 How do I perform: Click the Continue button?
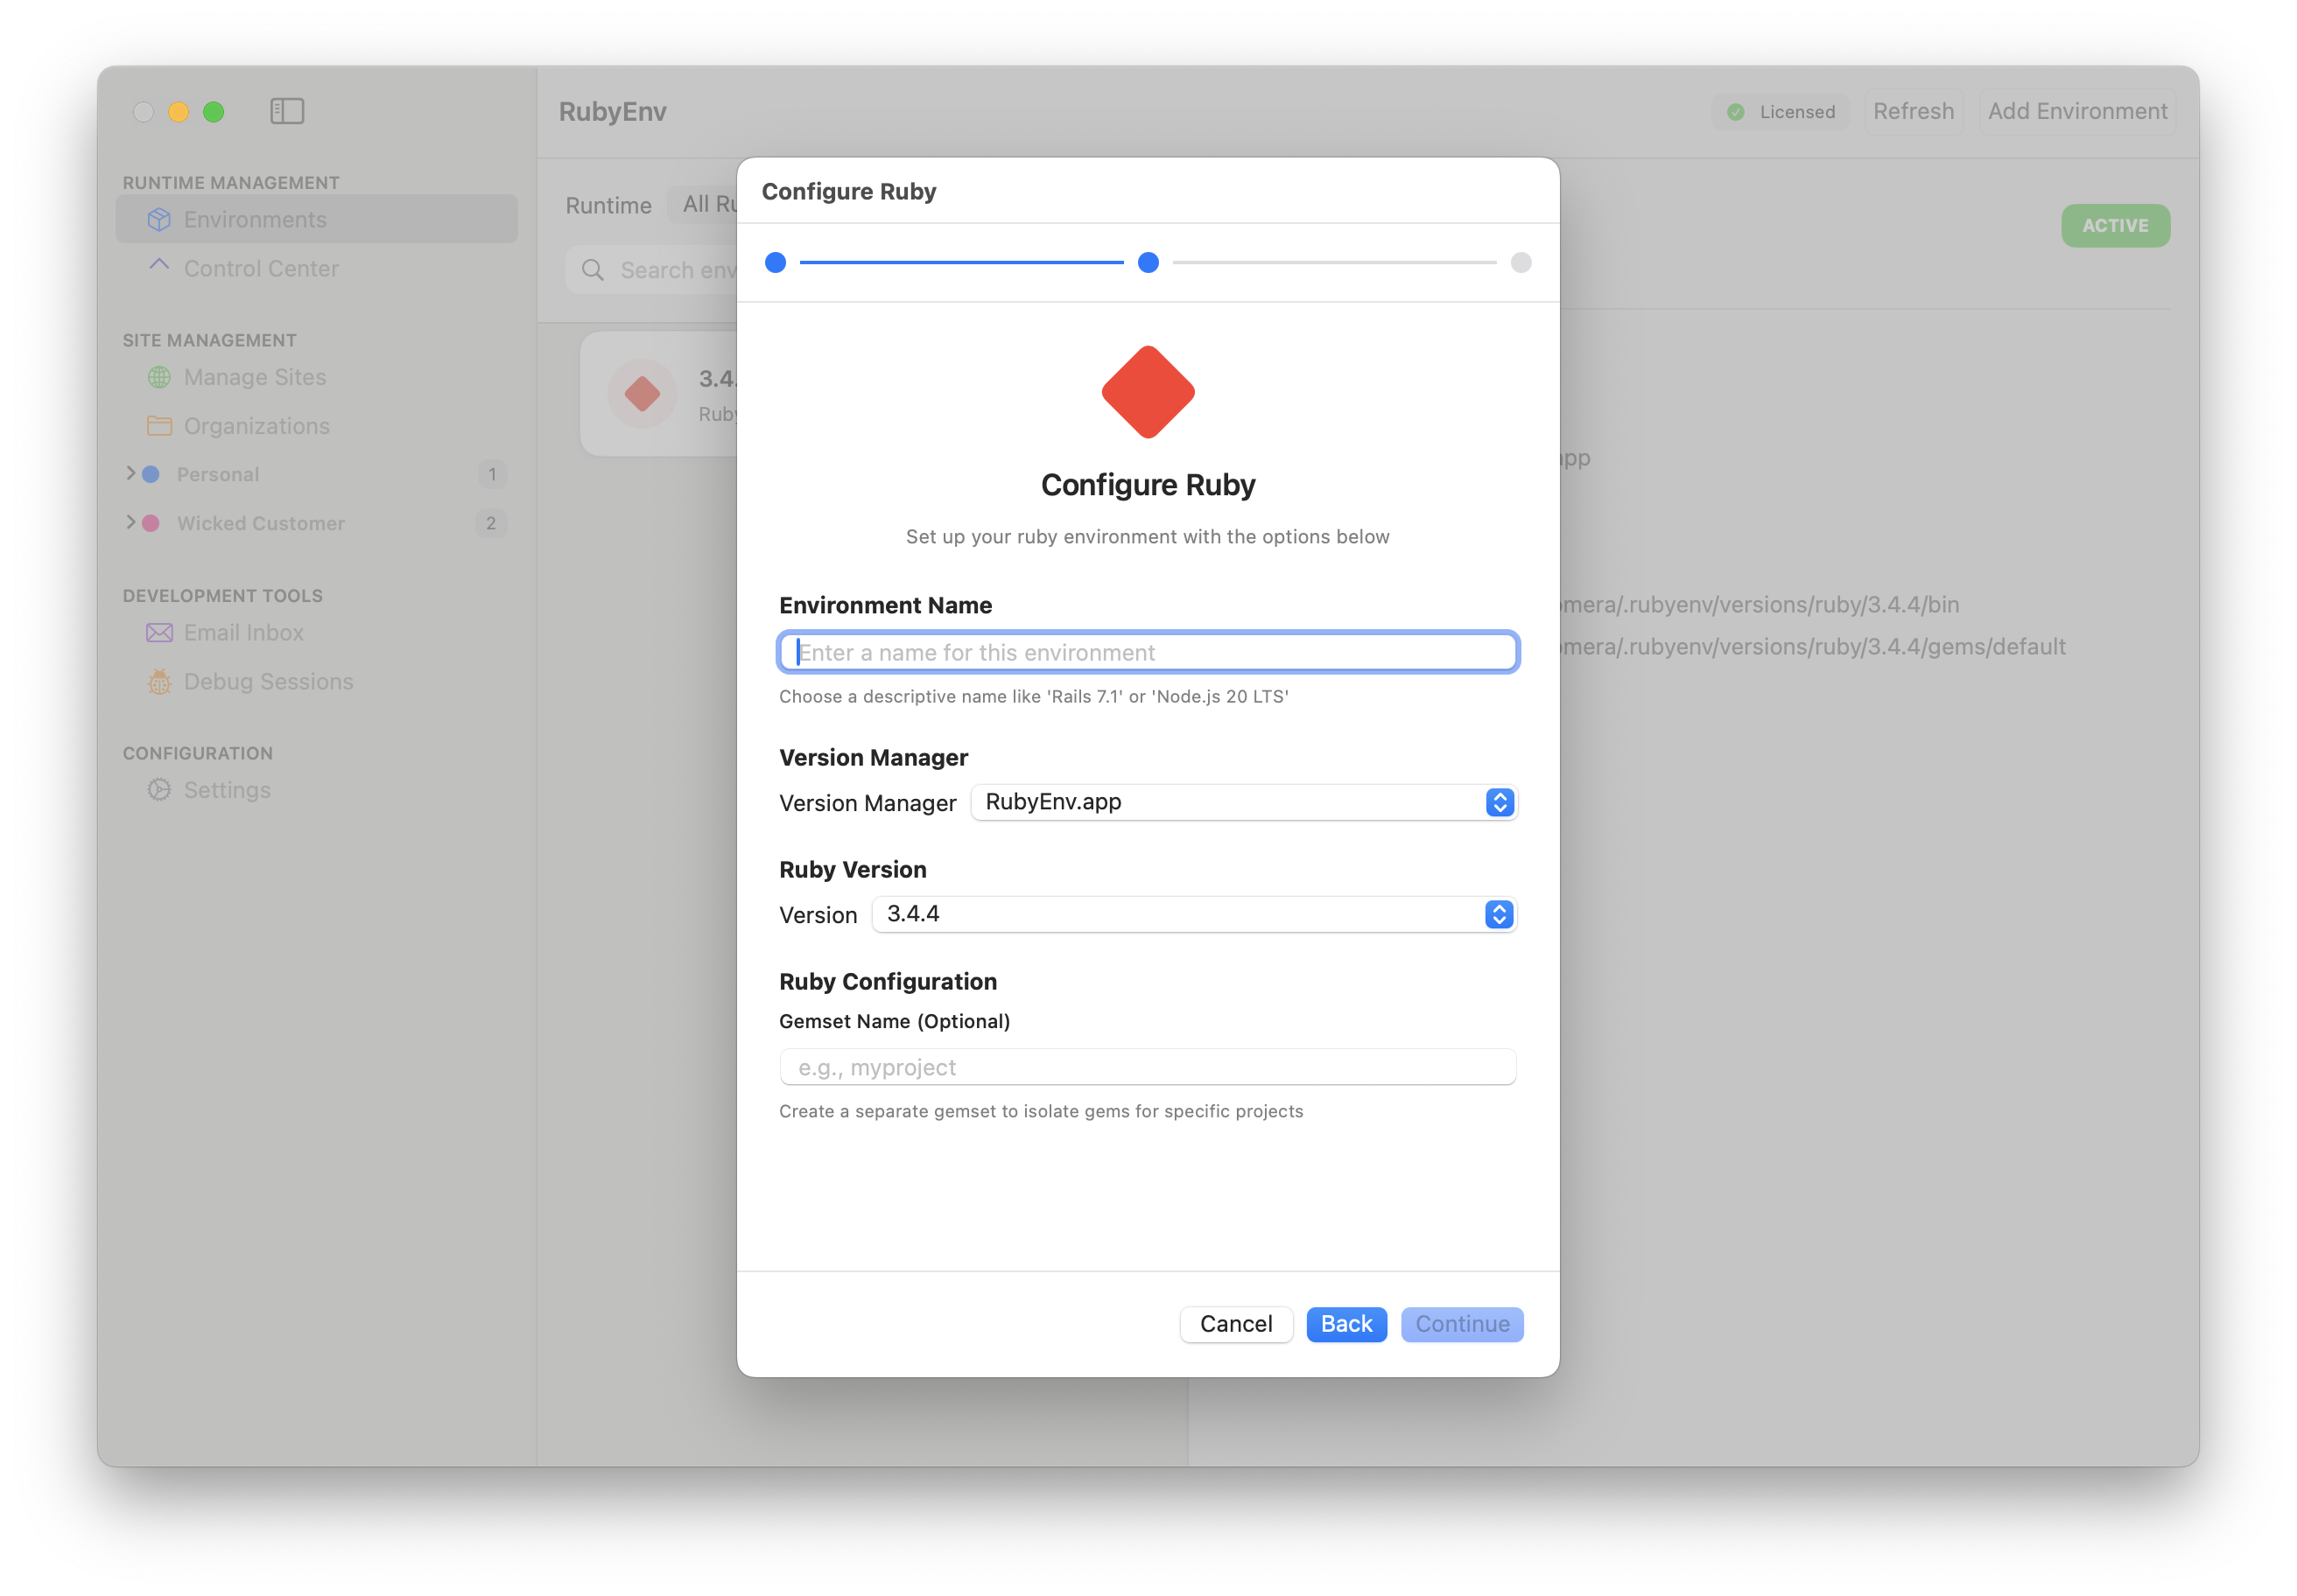point(1462,1324)
